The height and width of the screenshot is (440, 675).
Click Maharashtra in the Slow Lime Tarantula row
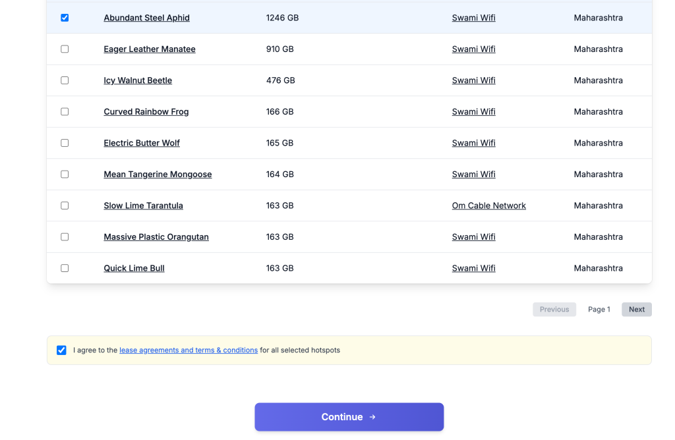tap(598, 206)
